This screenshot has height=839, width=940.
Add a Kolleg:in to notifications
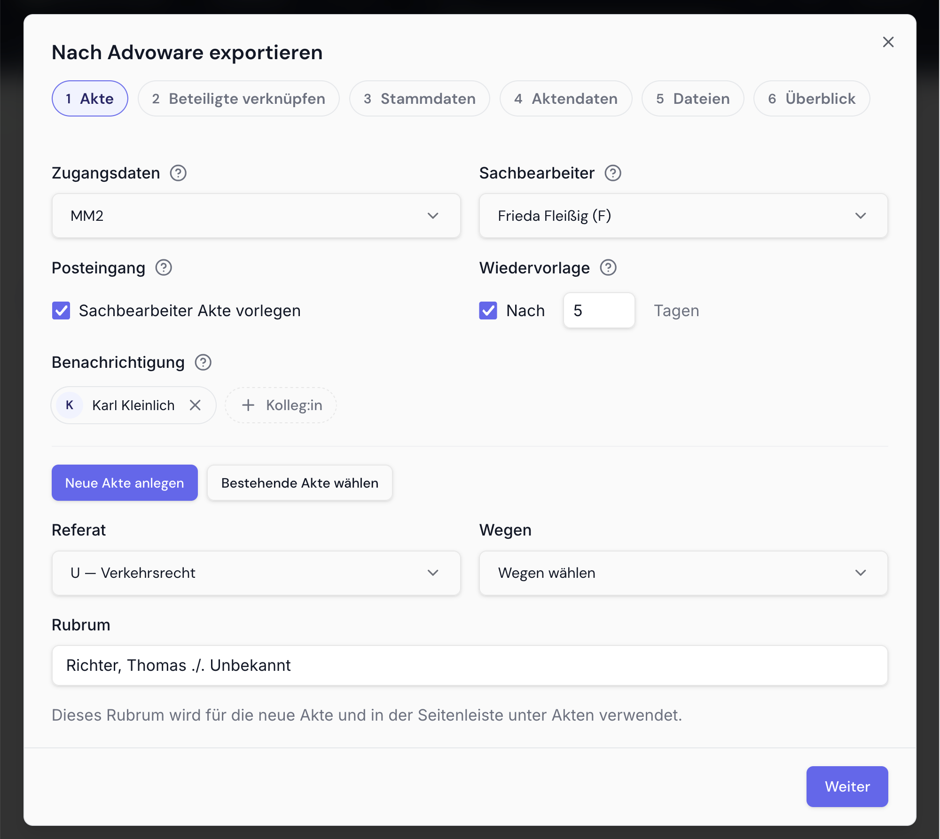pos(281,405)
